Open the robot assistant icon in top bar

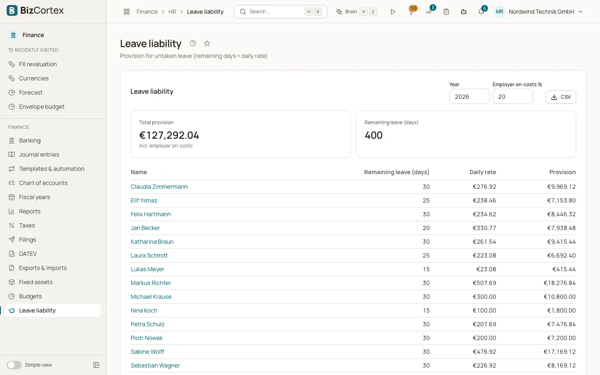click(464, 12)
